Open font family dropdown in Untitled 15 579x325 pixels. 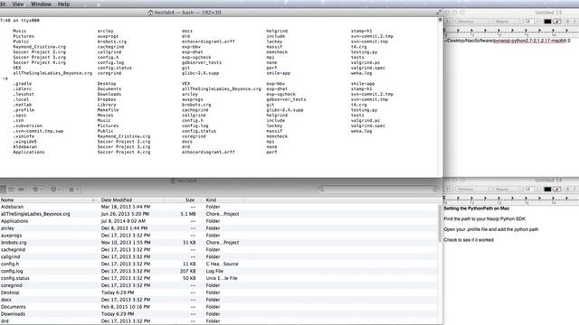tap(473, 22)
